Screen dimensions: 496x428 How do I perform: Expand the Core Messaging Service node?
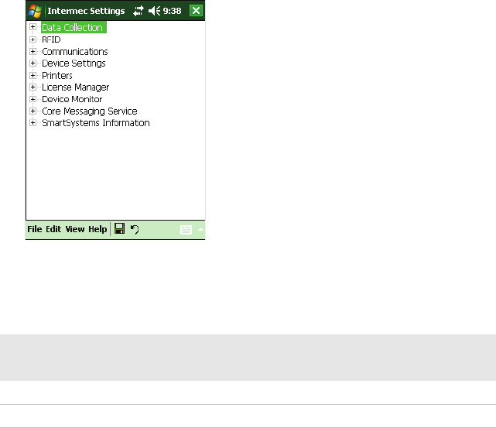(33, 111)
